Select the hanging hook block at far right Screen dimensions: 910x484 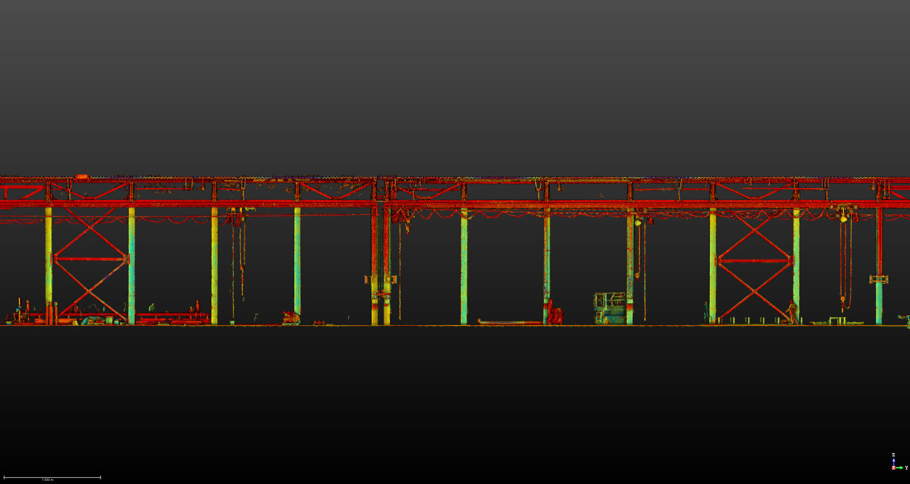843,298
